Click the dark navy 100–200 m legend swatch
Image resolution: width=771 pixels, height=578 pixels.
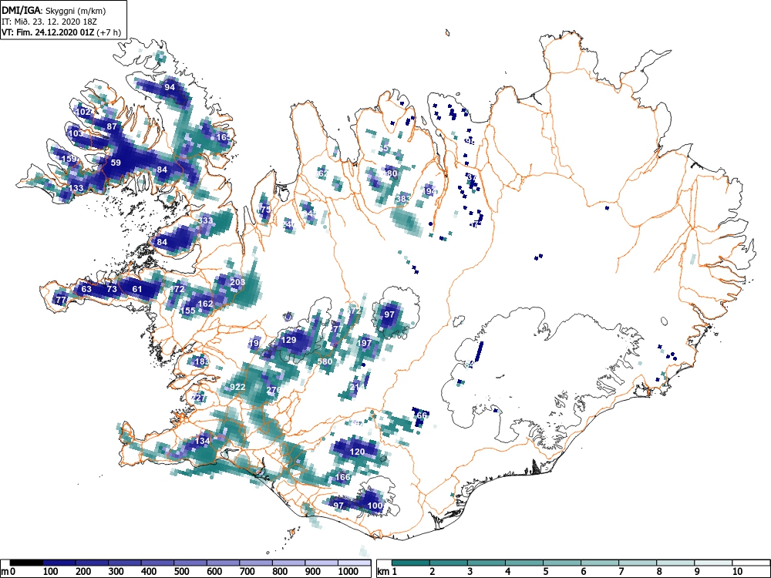point(59,563)
